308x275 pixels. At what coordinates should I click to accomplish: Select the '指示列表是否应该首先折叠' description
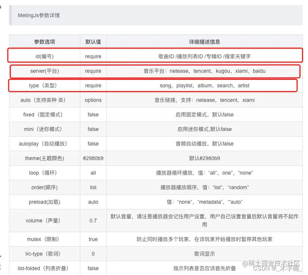(205, 268)
